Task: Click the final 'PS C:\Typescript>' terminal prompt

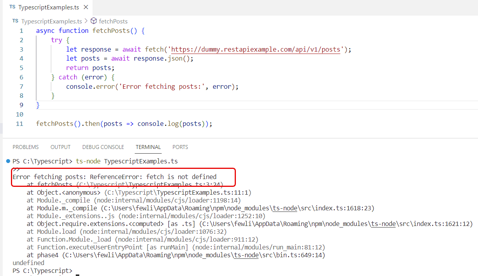Action: click(x=42, y=271)
